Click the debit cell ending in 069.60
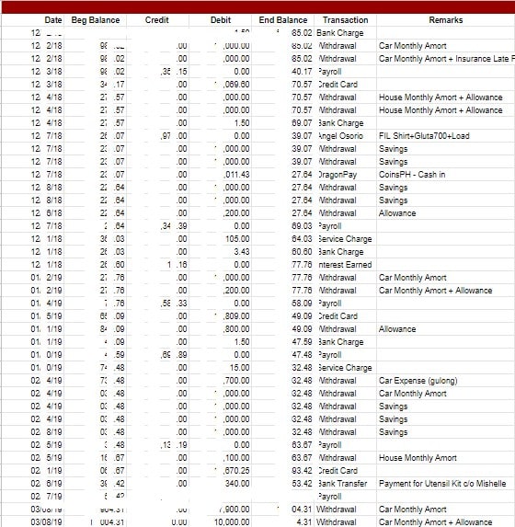515x527 pixels. pos(220,85)
